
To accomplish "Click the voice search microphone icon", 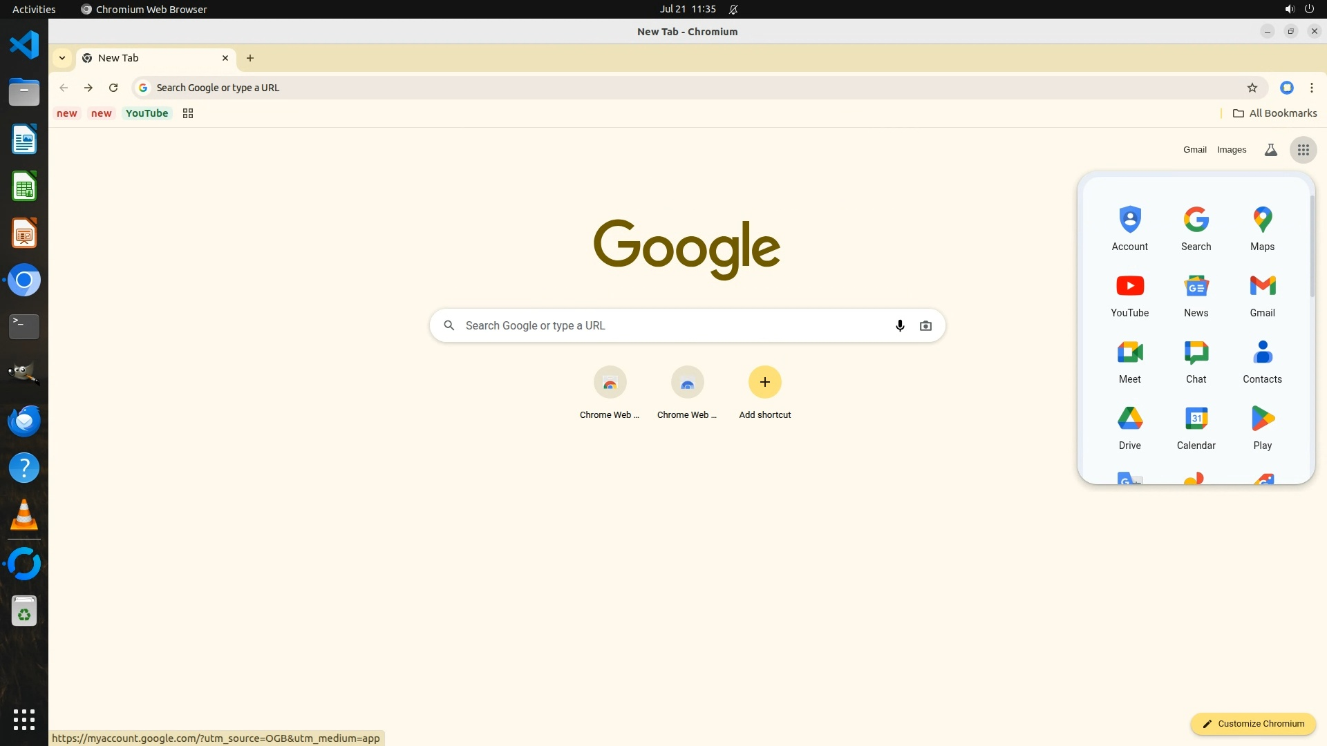I will click(x=899, y=326).
